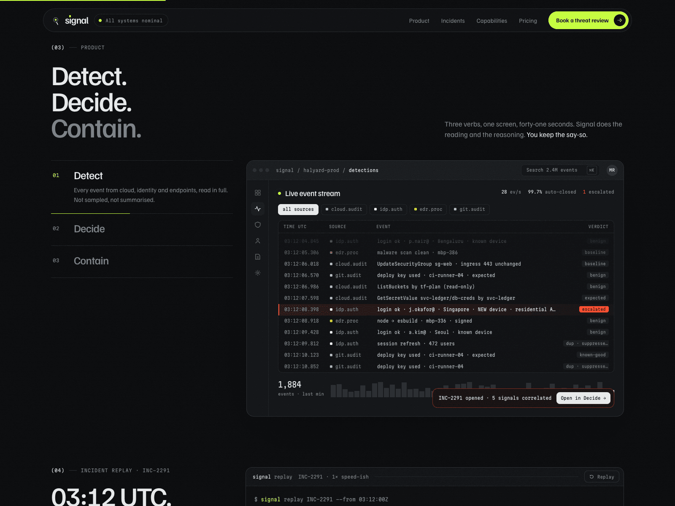Filter stream by all sources
The width and height of the screenshot is (675, 506).
click(298, 209)
